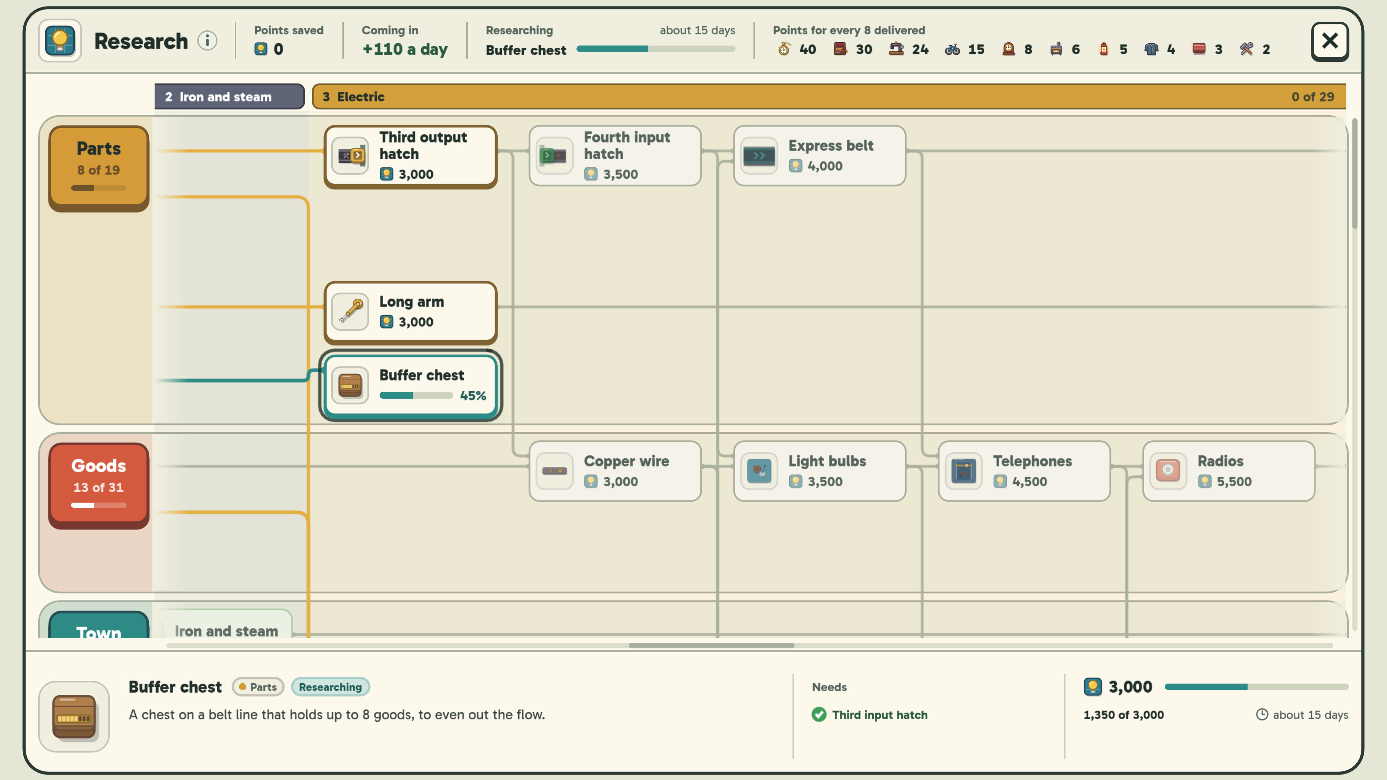Screen dimensions: 1387x780
Task: Click the oil lantern goods icon
Action: point(1104,49)
